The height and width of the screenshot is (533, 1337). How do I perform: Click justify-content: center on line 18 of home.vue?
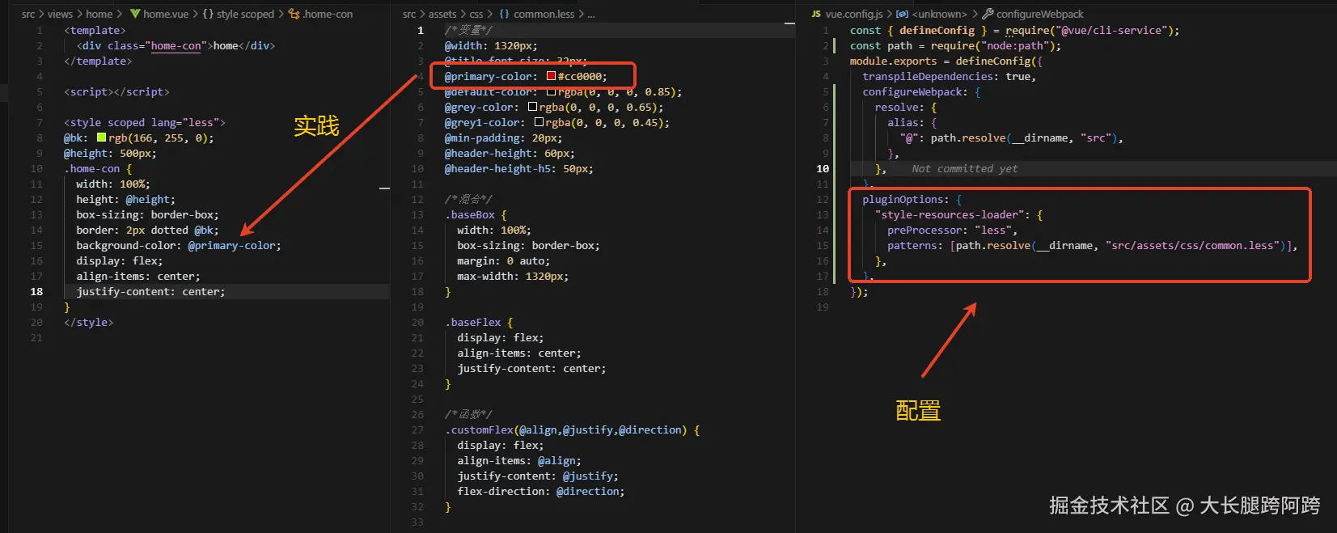(x=150, y=291)
